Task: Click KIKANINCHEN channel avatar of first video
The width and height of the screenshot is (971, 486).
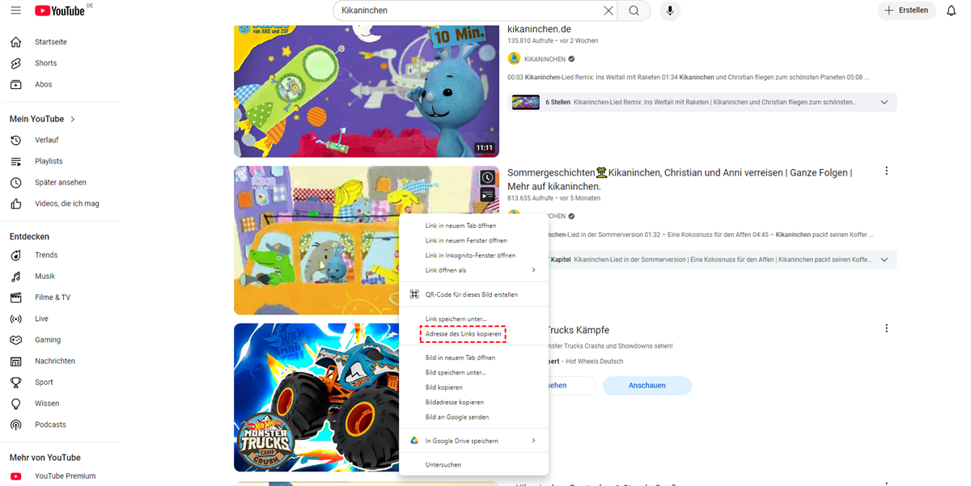Action: 514,59
